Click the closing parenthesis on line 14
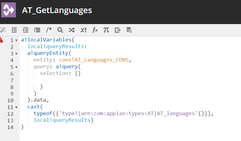The image size is (241, 141). coord(23,127)
